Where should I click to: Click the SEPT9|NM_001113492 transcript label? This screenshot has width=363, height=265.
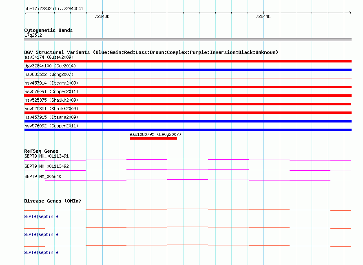coord(46,166)
